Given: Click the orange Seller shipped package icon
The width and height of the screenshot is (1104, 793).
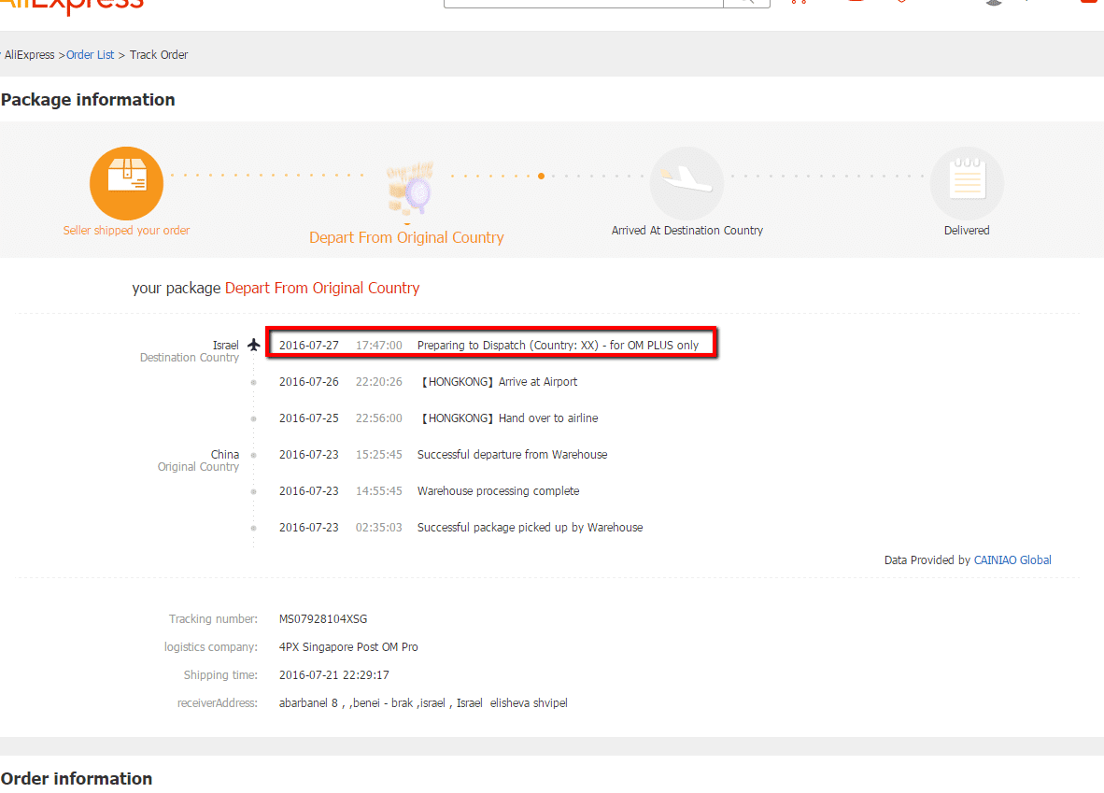Looking at the screenshot, I should tap(127, 183).
